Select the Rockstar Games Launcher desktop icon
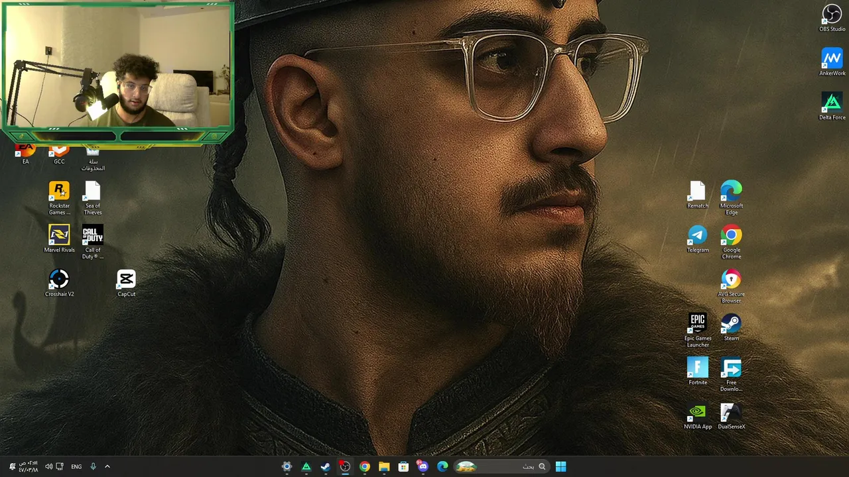Image resolution: width=849 pixels, height=477 pixels. pyautogui.click(x=59, y=197)
